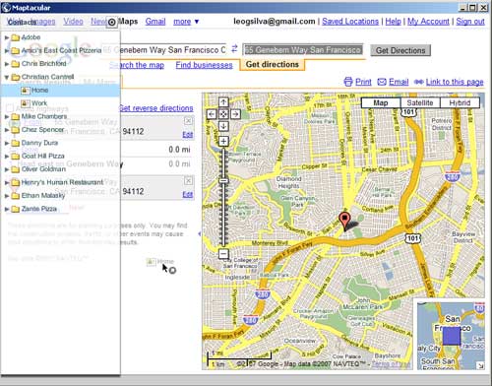Expand the Chris Brichford folder
492x386 pixels.
[7, 64]
